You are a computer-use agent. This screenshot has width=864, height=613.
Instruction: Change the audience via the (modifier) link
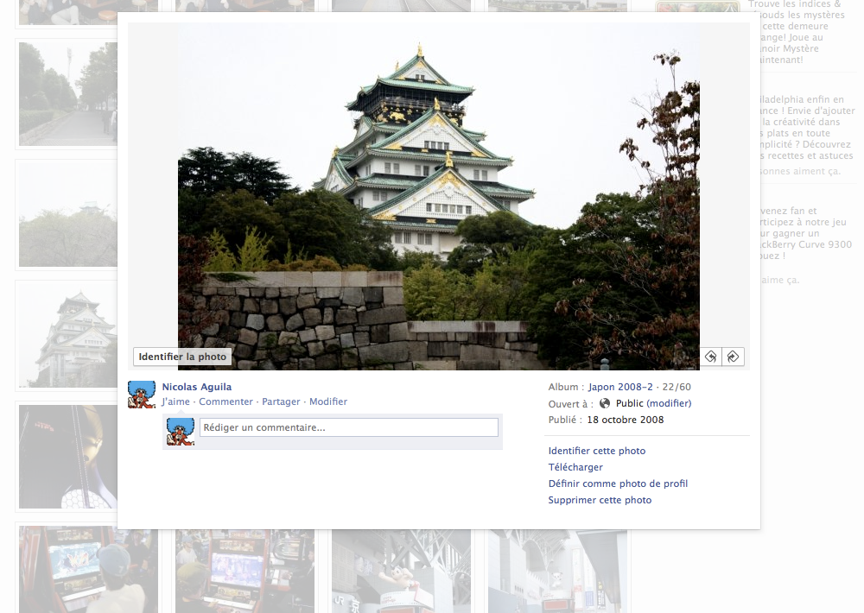click(669, 403)
